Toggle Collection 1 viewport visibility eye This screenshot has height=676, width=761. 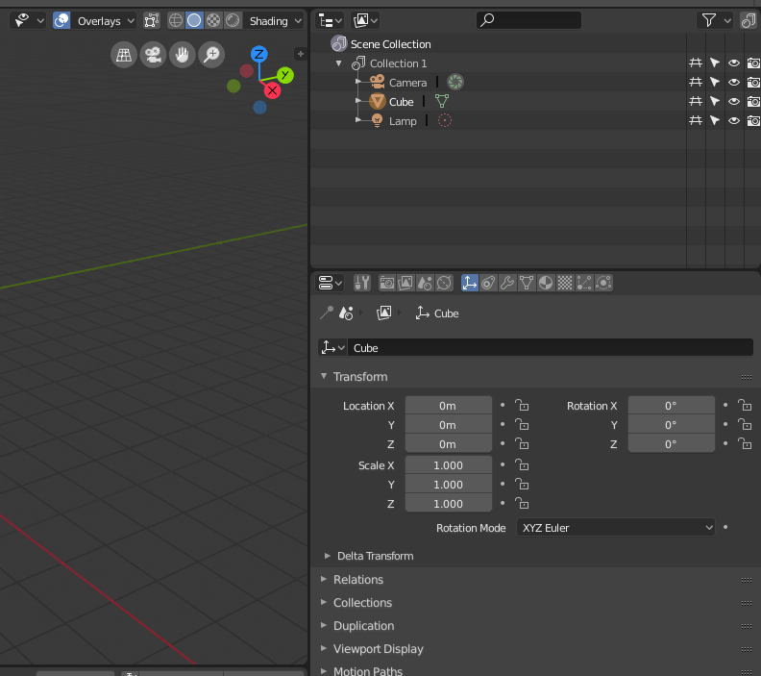point(734,63)
